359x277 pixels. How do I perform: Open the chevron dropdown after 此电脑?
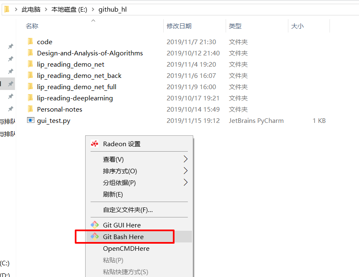46,10
